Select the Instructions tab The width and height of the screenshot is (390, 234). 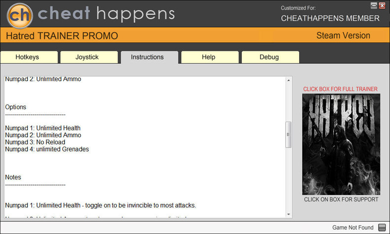click(150, 57)
